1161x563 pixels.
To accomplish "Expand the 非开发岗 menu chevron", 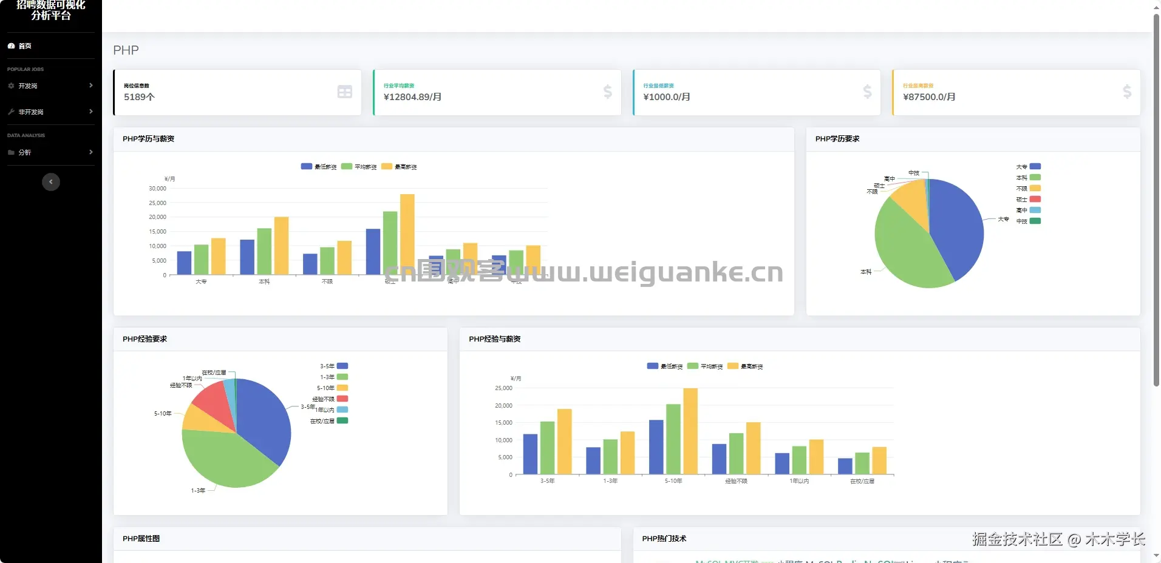I will pos(91,112).
